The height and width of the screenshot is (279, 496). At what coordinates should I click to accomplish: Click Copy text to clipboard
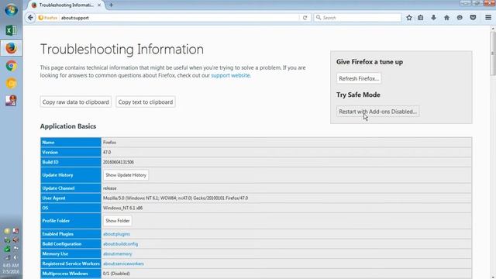pos(146,102)
